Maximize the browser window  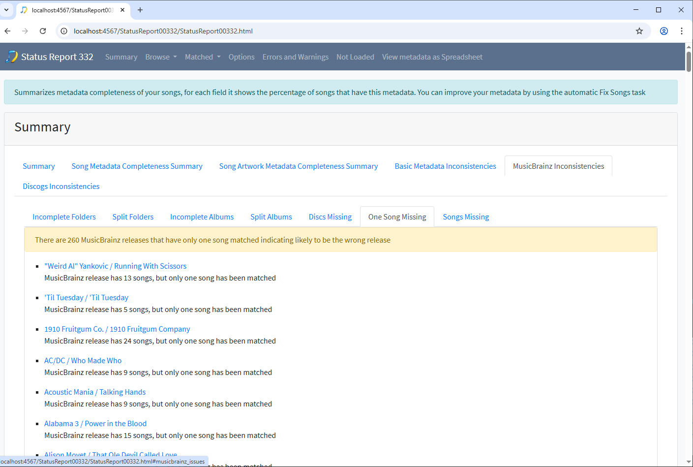coord(659,10)
